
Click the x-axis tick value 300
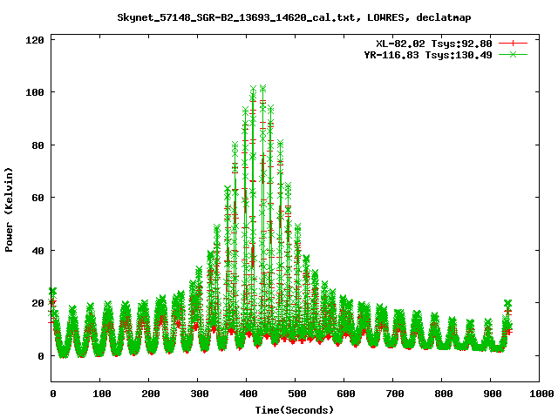(199, 394)
